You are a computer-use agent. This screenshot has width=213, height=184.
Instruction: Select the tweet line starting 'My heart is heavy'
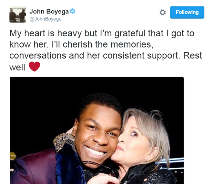(102, 33)
